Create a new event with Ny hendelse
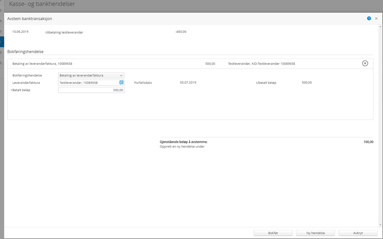This screenshot has width=383, height=239. [316, 233]
